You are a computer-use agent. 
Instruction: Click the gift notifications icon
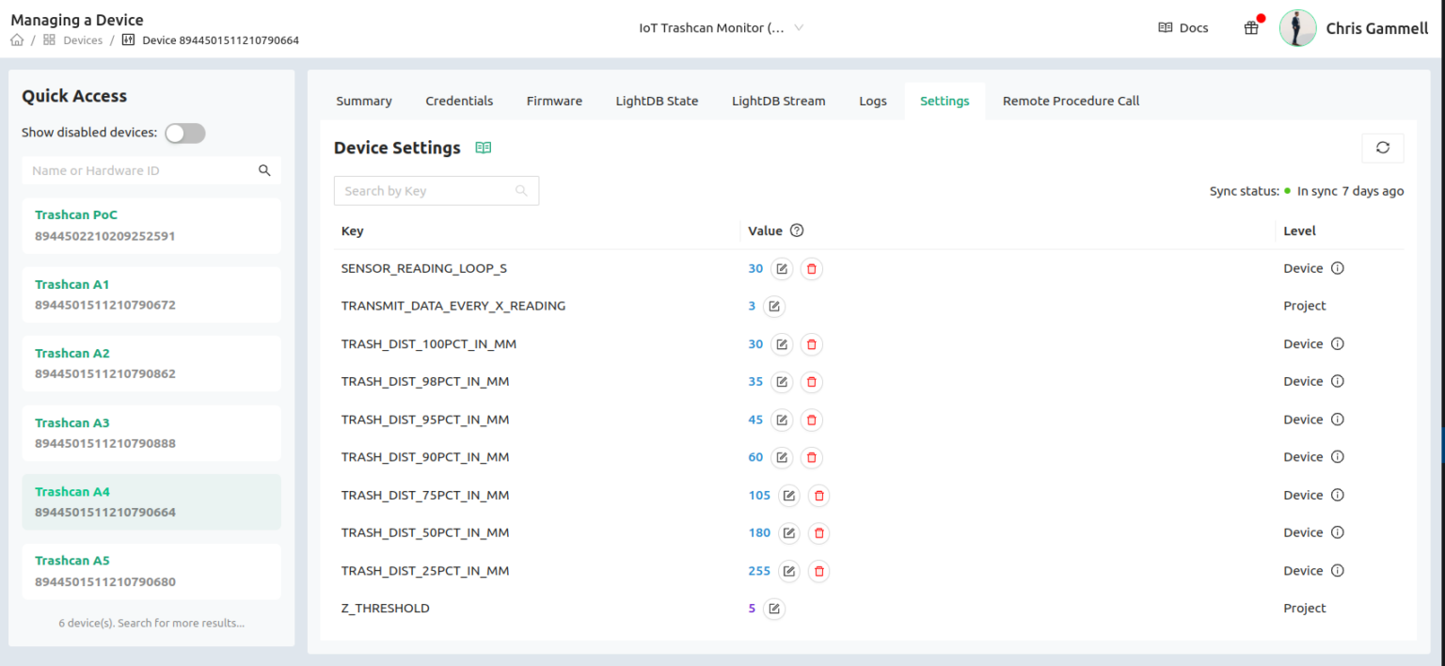[x=1251, y=28]
